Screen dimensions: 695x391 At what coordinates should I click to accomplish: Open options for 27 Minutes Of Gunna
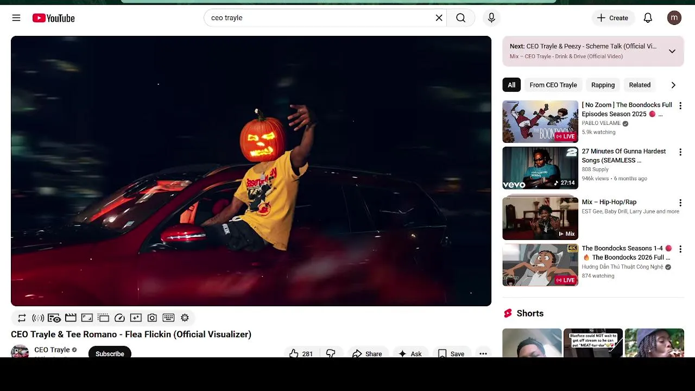(680, 153)
